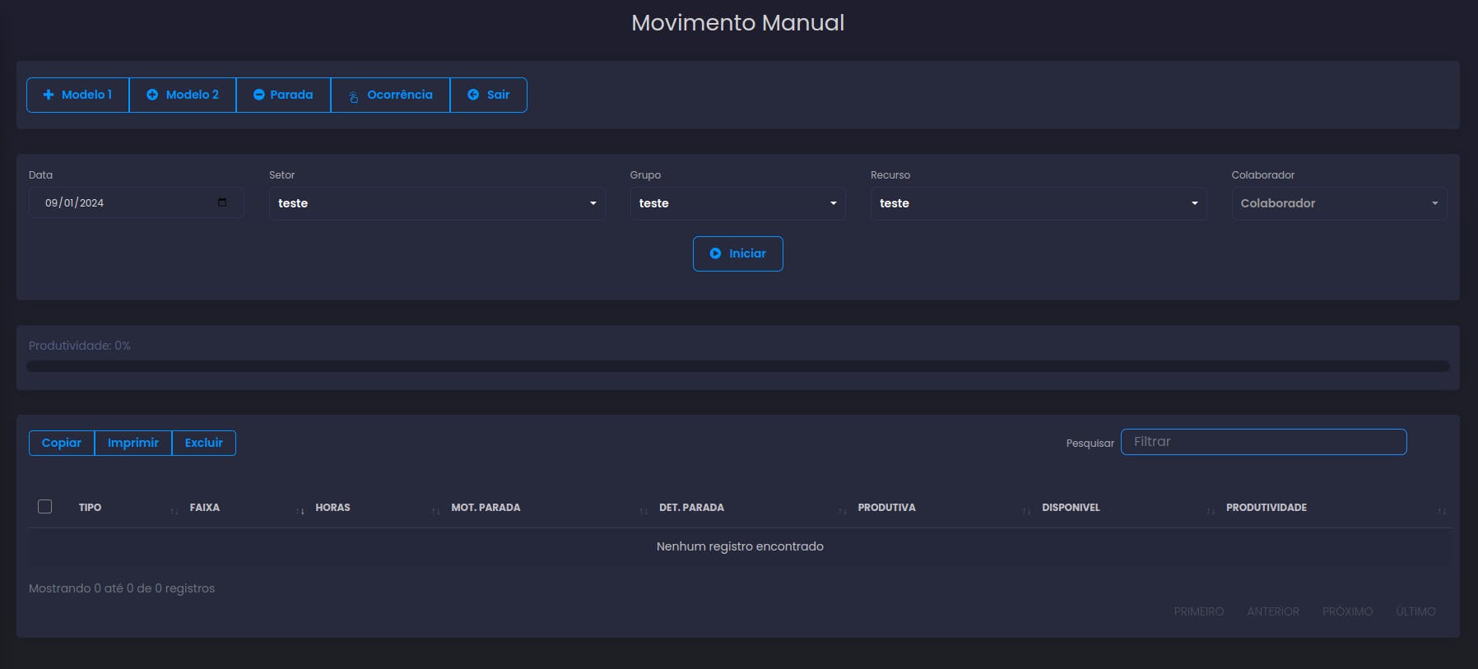Viewport: 1478px width, 669px height.
Task: Sort table by PRODUTIVA column arrows
Action: pyautogui.click(x=1026, y=511)
